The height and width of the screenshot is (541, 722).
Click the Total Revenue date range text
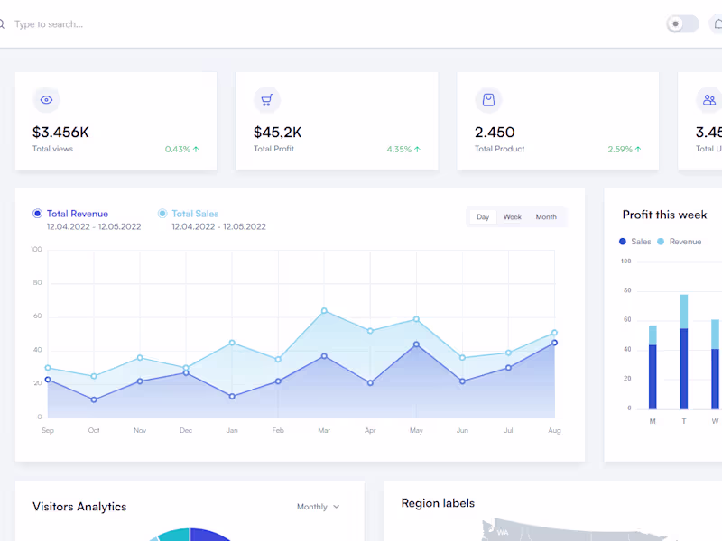[94, 227]
